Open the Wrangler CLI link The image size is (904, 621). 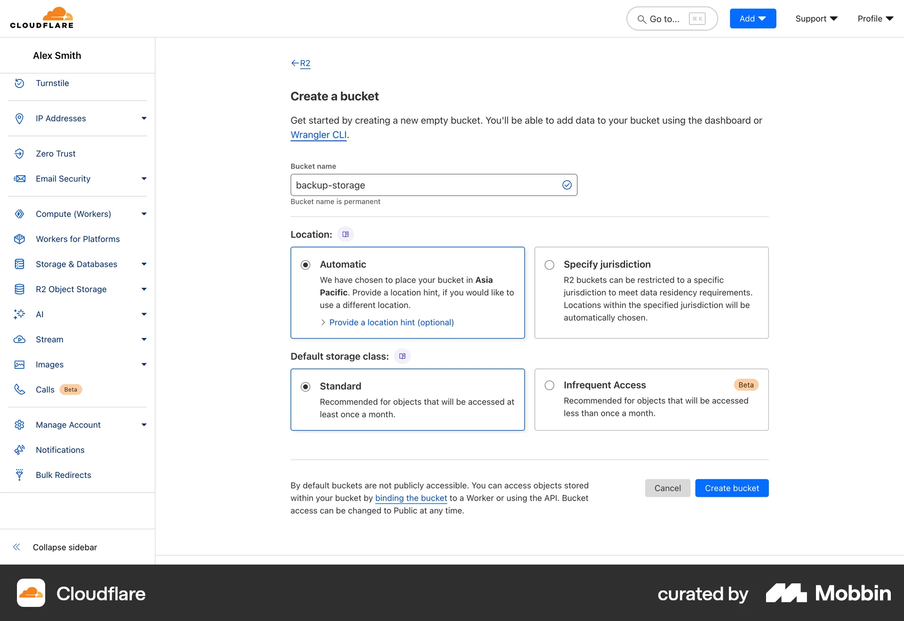click(318, 135)
